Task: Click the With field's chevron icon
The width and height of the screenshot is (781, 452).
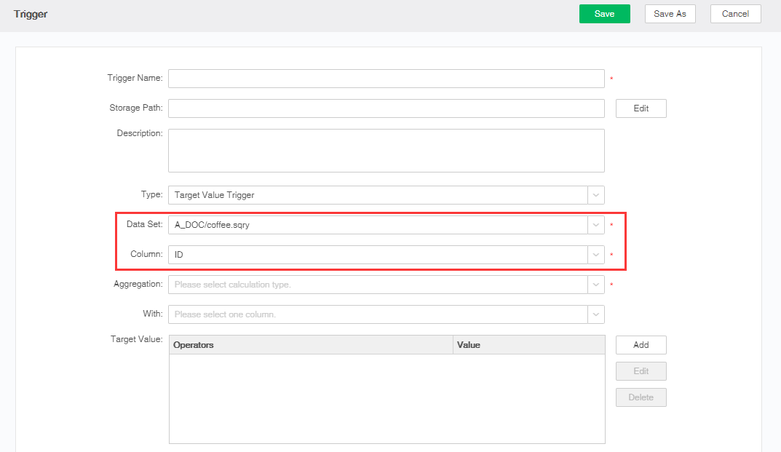Action: click(x=596, y=314)
